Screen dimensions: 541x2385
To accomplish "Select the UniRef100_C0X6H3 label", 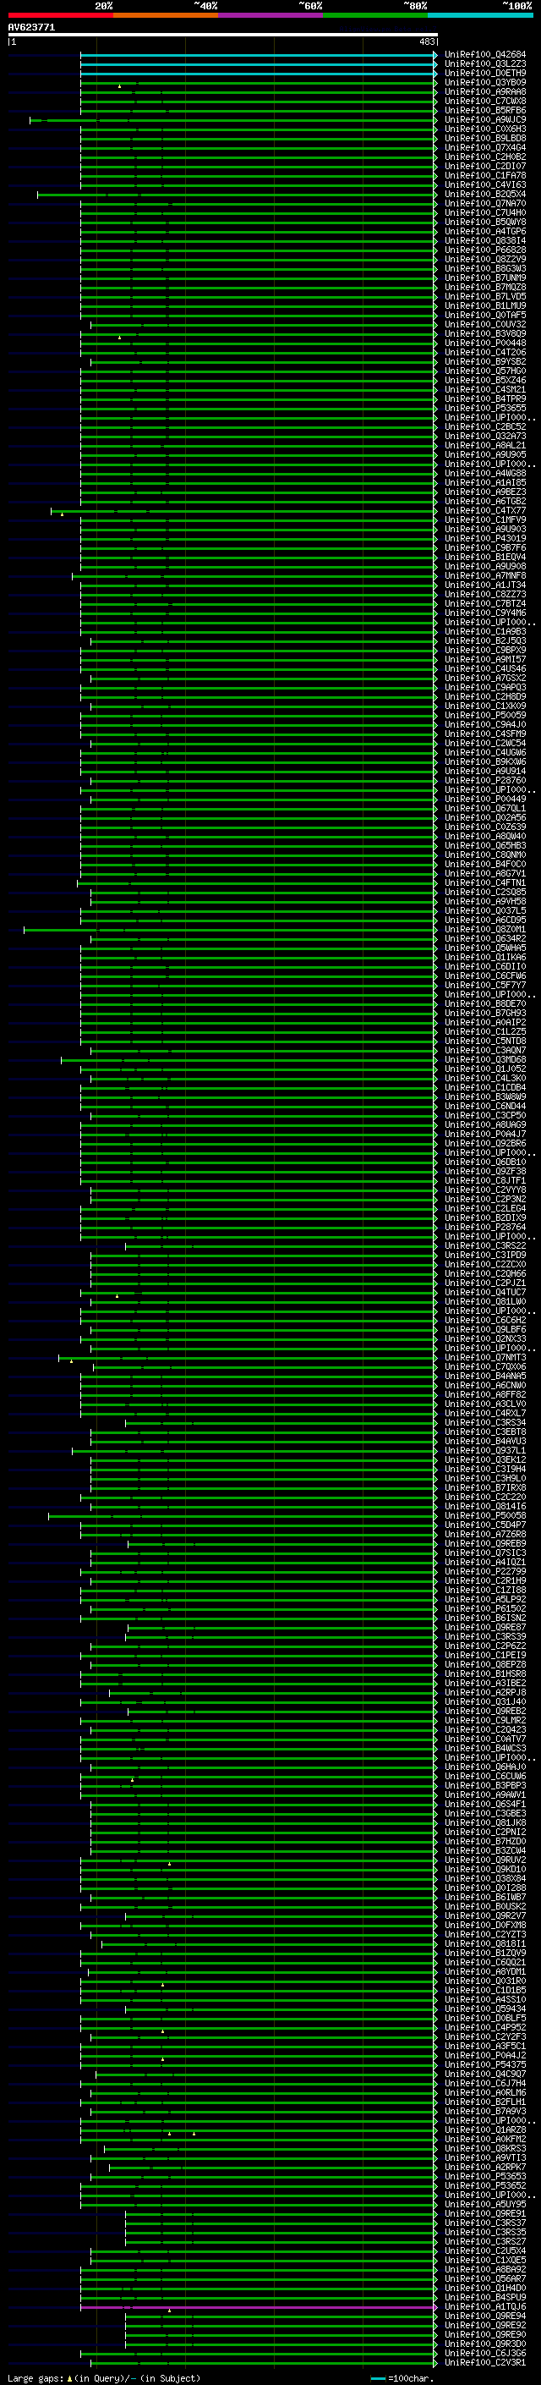I will [485, 129].
